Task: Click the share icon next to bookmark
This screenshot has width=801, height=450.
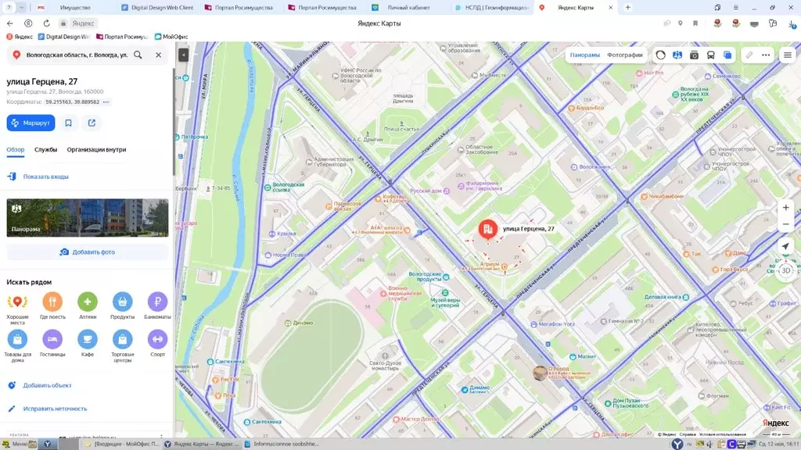Action: [92, 123]
